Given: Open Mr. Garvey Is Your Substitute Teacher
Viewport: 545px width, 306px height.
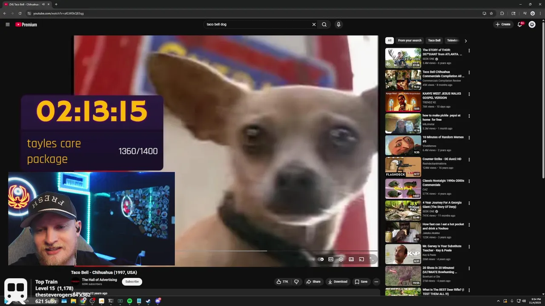Looking at the screenshot, I should click(x=442, y=248).
